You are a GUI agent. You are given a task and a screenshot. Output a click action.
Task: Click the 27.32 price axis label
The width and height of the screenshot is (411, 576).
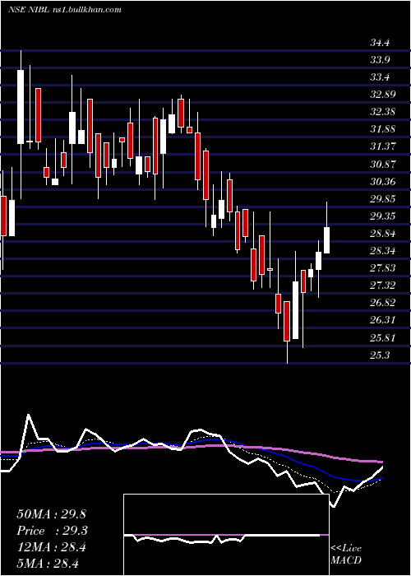[383, 286]
